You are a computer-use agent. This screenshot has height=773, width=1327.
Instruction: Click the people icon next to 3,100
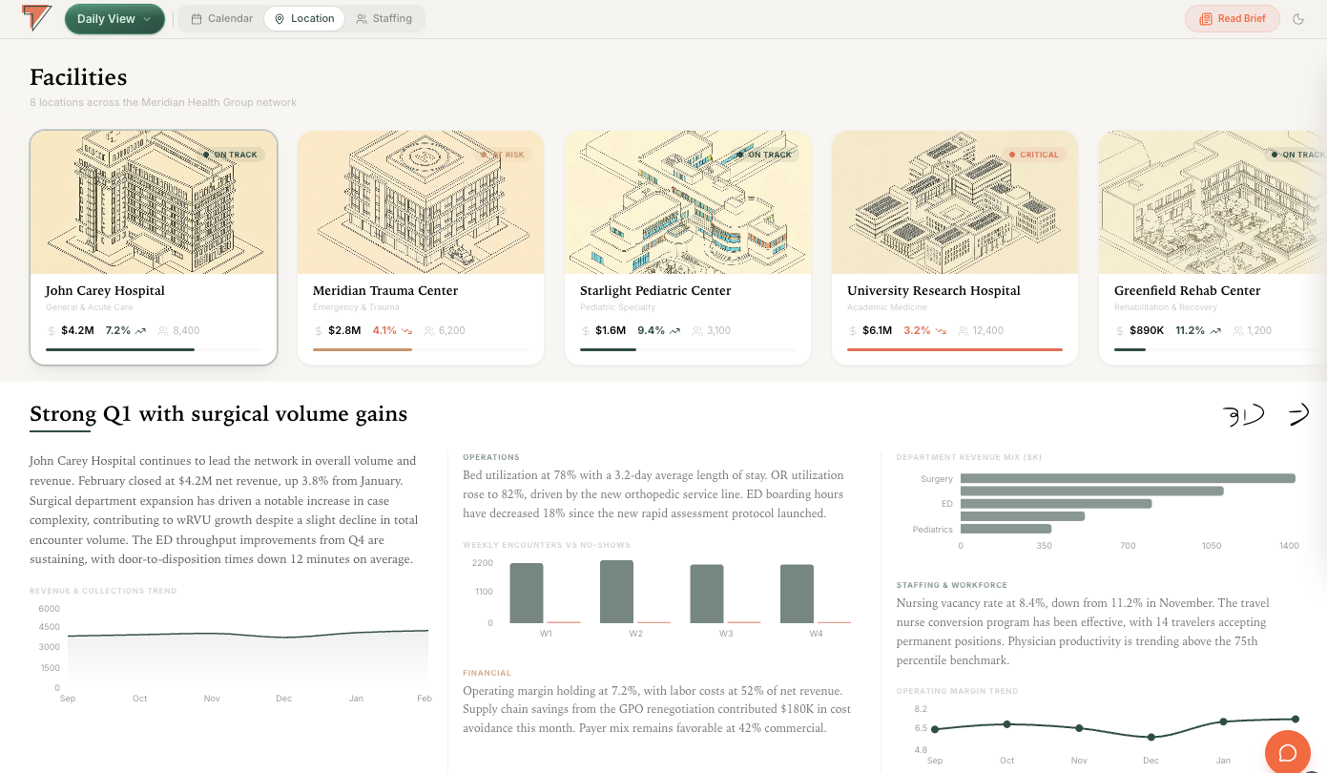pos(697,331)
